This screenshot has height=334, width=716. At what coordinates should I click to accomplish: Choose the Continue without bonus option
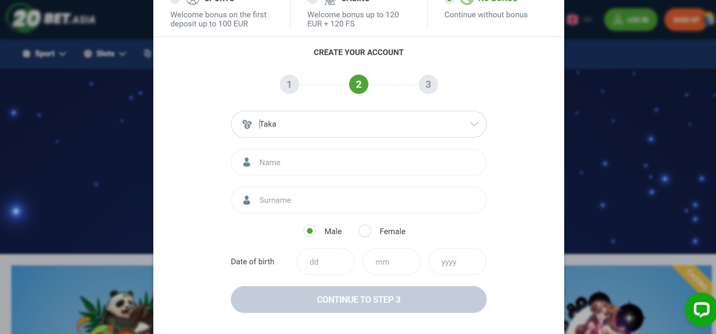coord(486,15)
